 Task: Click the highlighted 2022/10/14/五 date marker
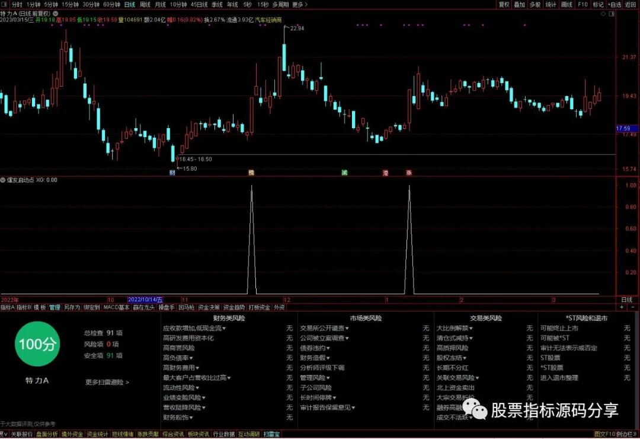[145, 300]
